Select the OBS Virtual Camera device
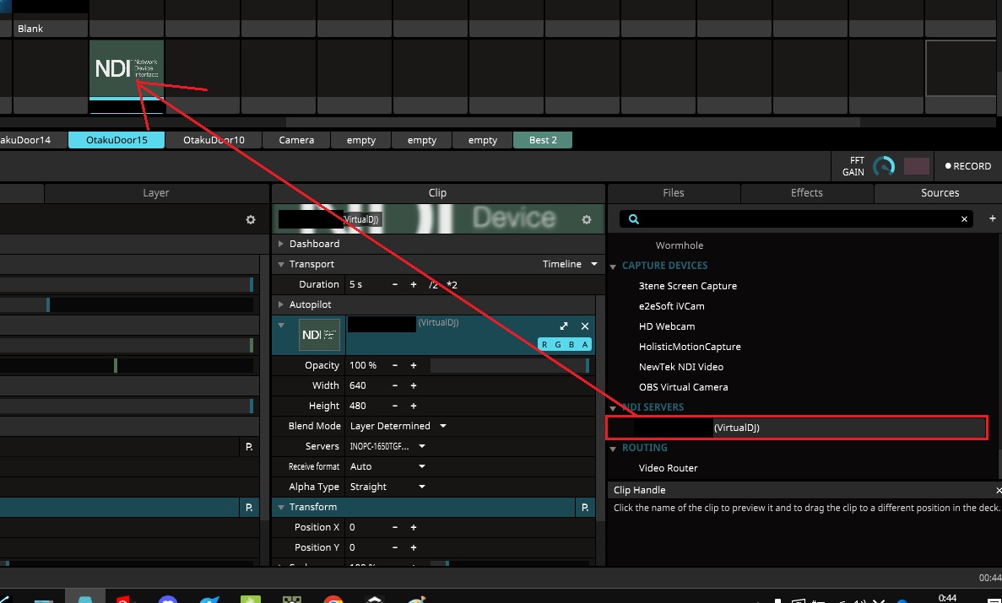The height and width of the screenshot is (603, 1002). click(x=683, y=387)
